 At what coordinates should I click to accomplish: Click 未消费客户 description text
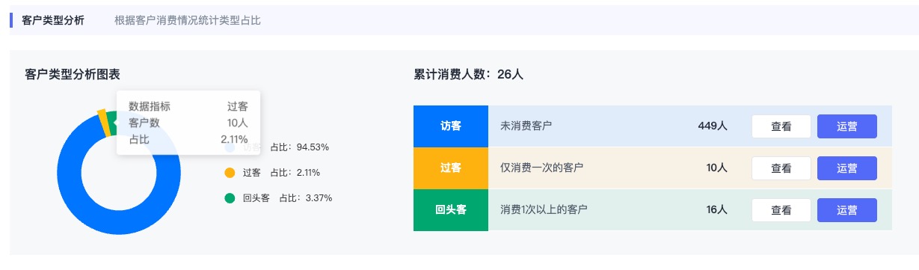526,126
